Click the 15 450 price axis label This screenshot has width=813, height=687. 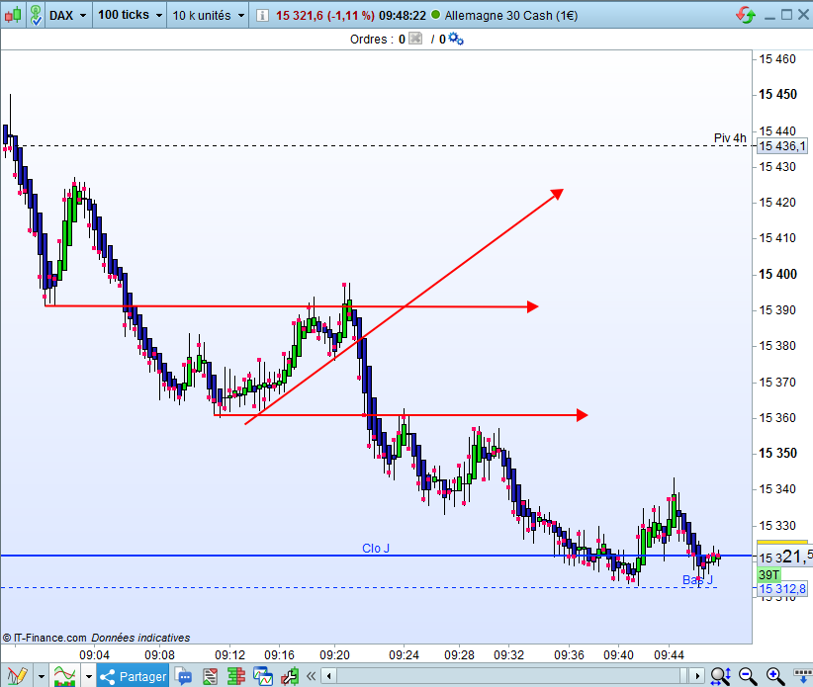[x=777, y=94]
